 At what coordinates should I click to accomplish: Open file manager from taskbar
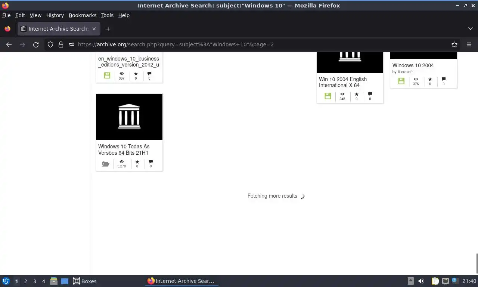pos(54,281)
